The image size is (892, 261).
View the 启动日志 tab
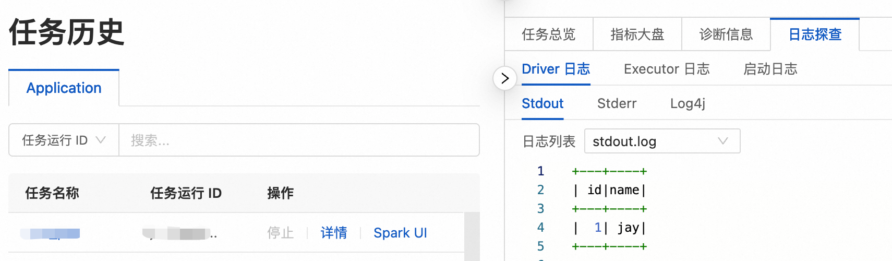pos(770,69)
